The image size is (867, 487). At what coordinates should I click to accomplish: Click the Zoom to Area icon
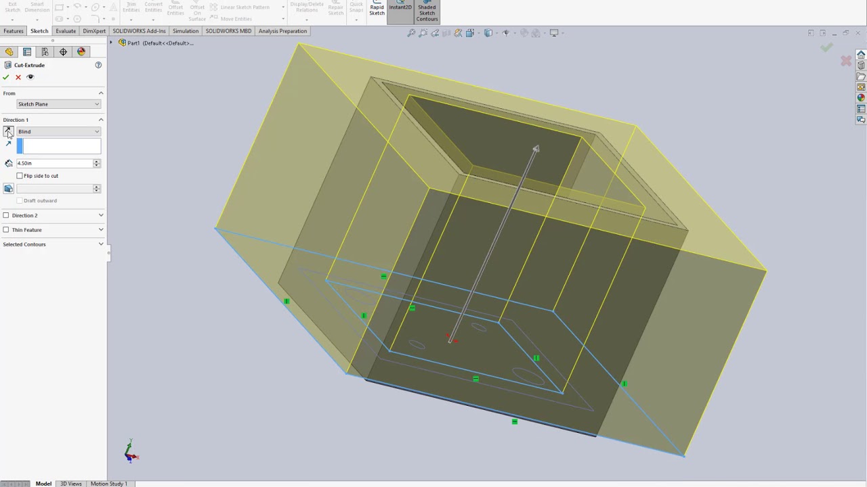pyautogui.click(x=423, y=33)
